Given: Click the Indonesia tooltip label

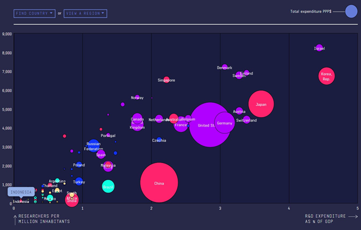Looking at the screenshot, I should tap(20, 192).
